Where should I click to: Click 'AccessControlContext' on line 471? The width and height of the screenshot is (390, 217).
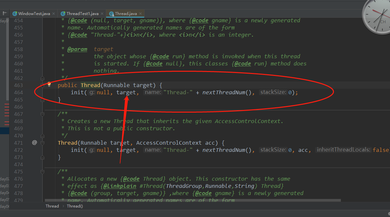point(169,143)
